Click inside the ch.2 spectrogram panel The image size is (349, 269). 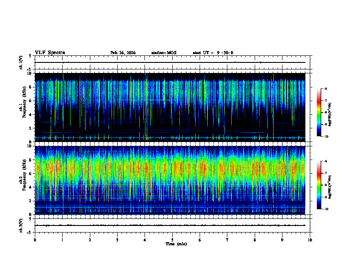point(170,180)
